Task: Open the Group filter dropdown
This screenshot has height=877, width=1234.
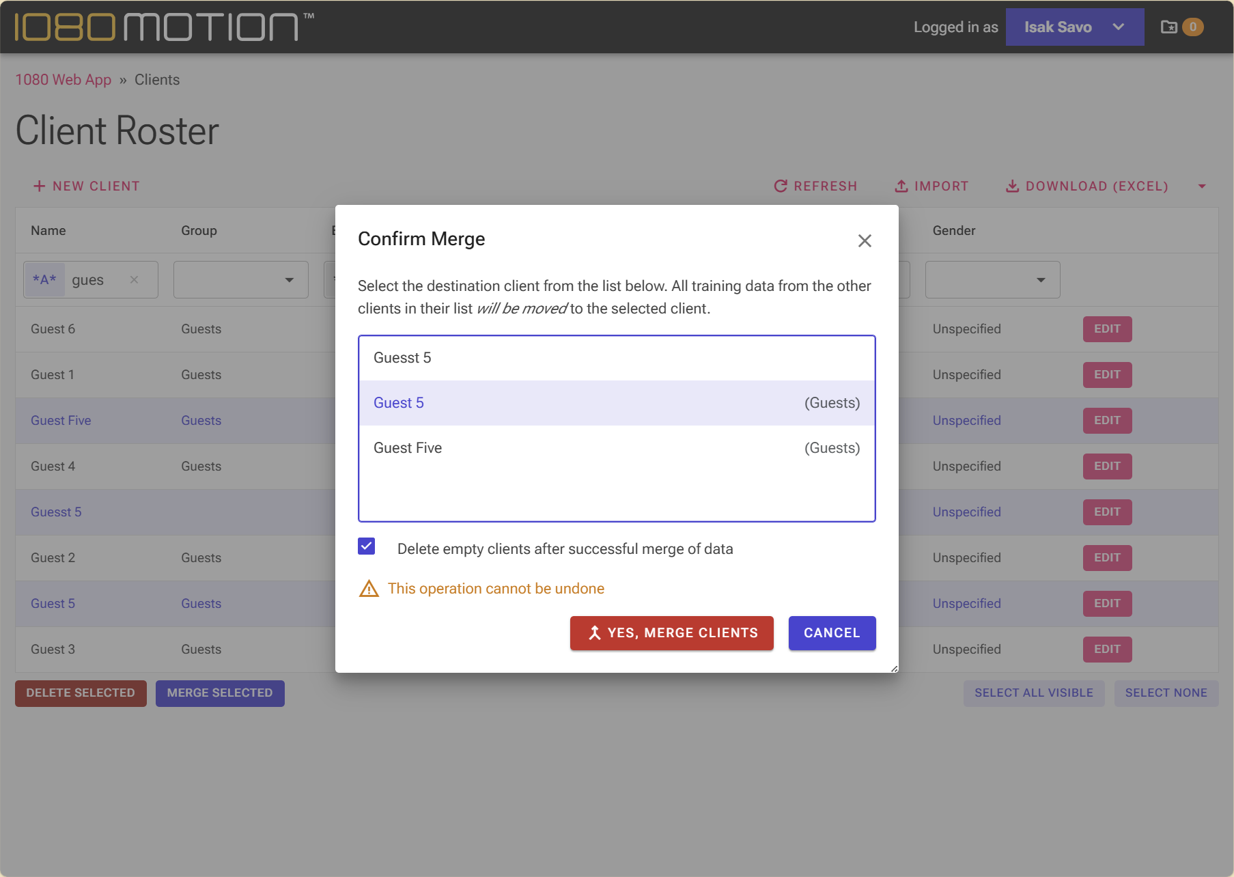Action: click(x=241, y=279)
